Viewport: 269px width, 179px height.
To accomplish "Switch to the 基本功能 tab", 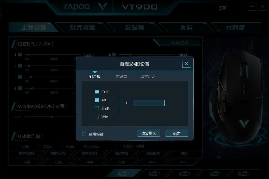I will (148, 76).
